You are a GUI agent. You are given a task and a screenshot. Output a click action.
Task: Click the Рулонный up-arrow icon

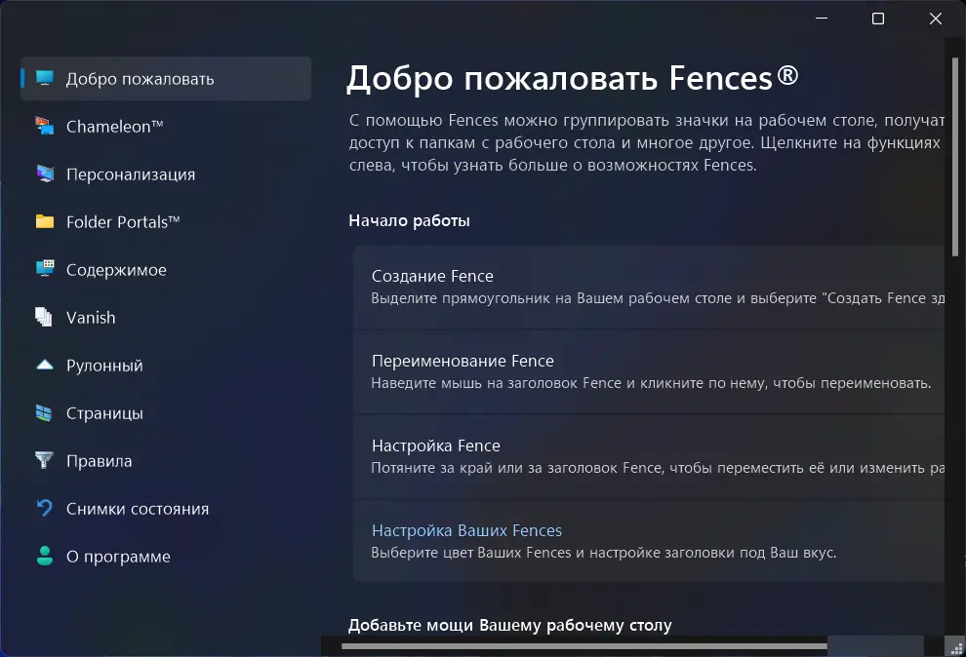44,365
